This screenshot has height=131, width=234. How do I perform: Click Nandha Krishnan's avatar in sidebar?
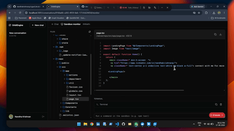pyautogui.click(x=11, y=116)
